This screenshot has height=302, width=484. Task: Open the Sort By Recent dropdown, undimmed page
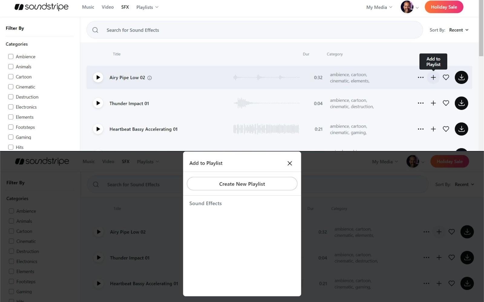(x=459, y=30)
